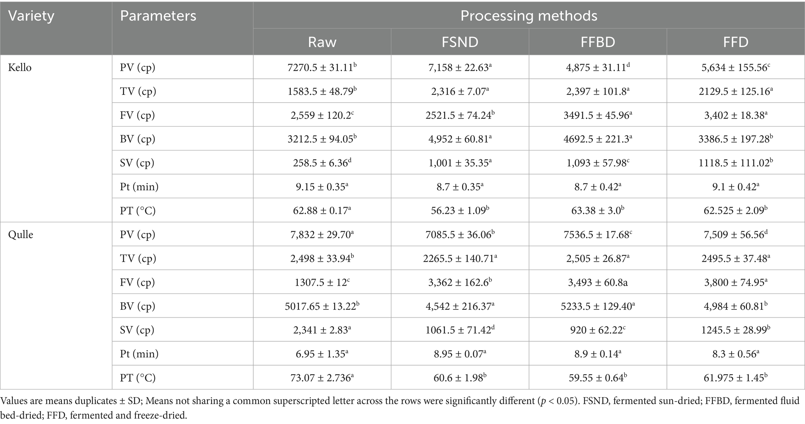The height and width of the screenshot is (424, 805).
Task: Click the Raw column header
Action: coord(322,42)
